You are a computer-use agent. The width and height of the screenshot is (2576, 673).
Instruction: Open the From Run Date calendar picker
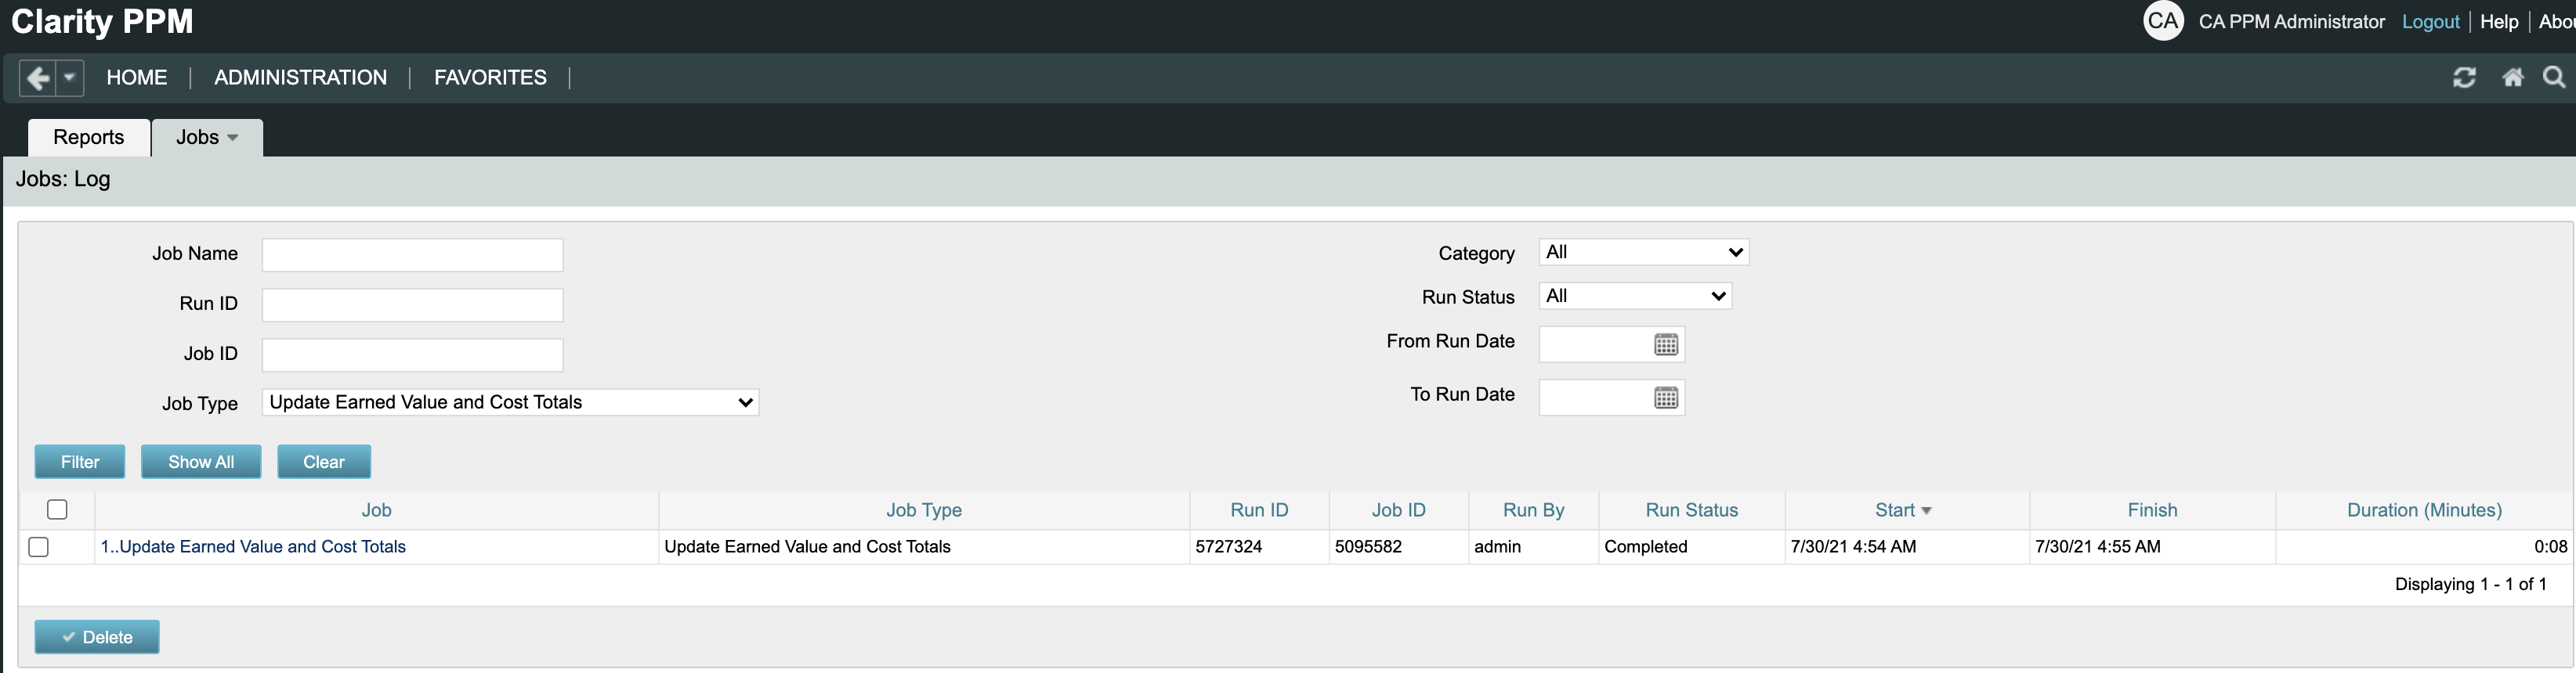1665,344
